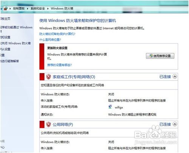Open link 推荐的设置有哪些?

tap(59, 65)
